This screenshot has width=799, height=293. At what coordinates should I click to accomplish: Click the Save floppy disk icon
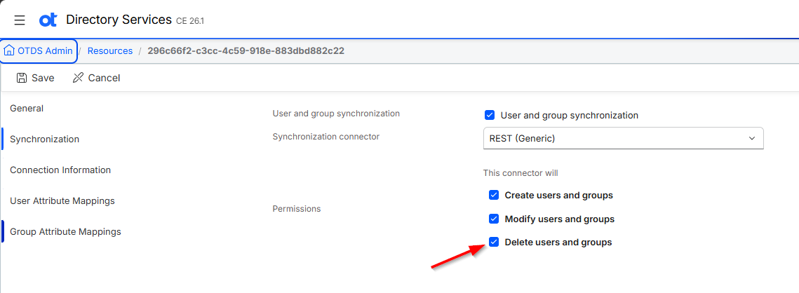[22, 77]
